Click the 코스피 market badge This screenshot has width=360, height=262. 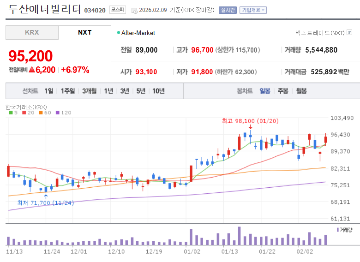point(118,10)
